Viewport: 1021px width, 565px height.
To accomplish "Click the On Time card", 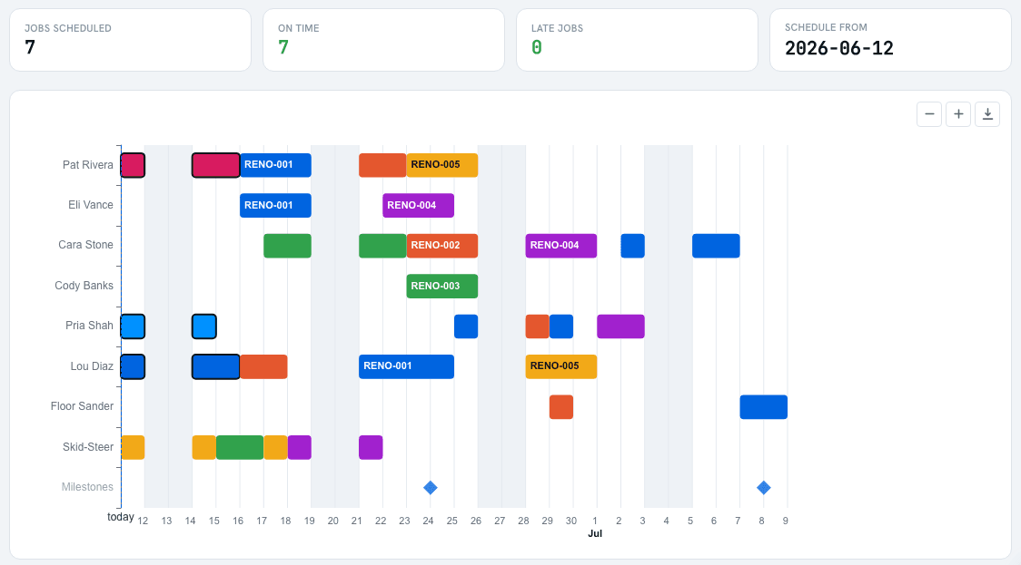I will [x=383, y=40].
